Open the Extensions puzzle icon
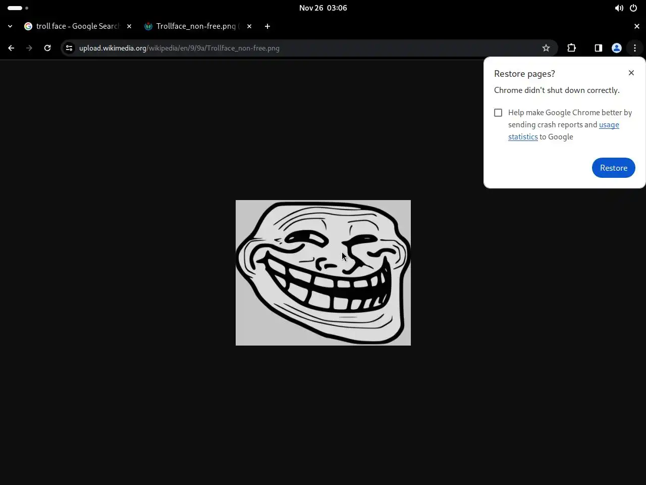Viewport: 646px width, 485px height. (572, 48)
